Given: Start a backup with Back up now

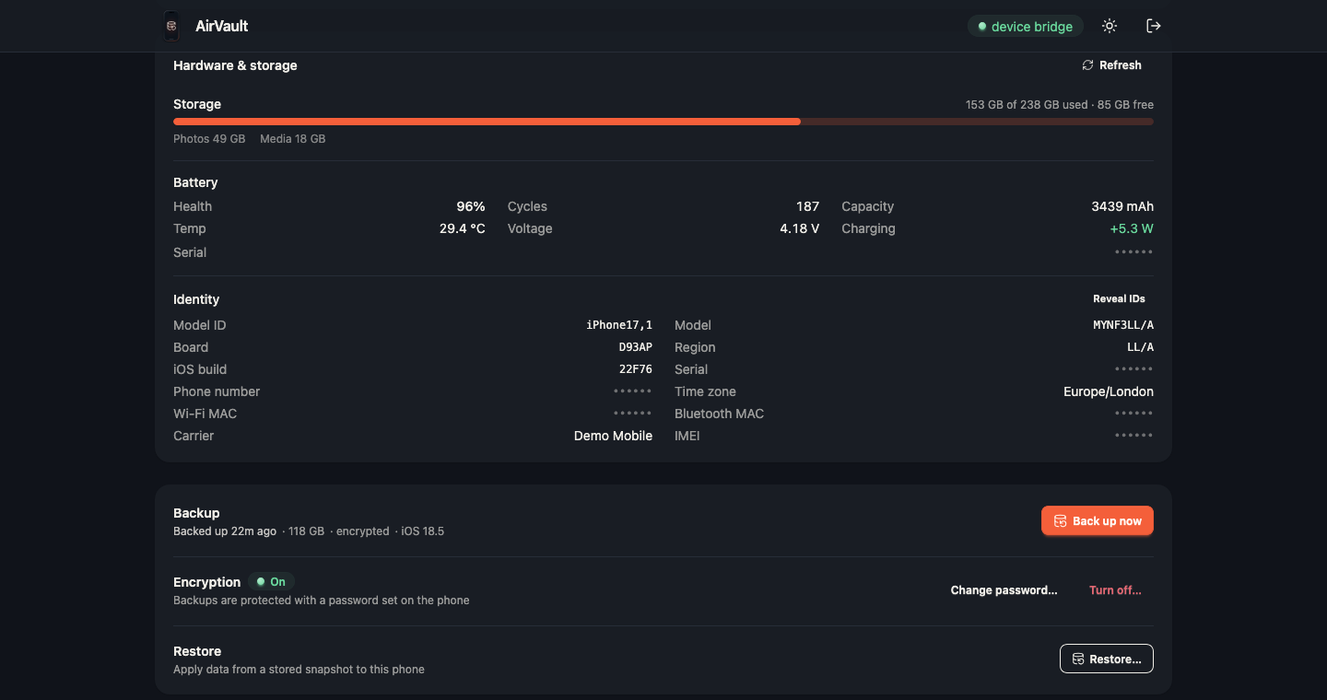Looking at the screenshot, I should (1098, 521).
